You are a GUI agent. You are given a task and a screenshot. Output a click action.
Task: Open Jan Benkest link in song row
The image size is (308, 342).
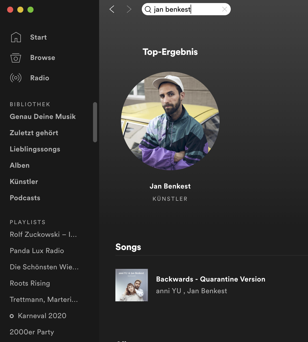(207, 291)
